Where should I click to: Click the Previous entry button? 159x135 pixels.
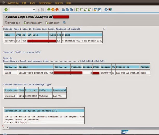pos(33,23)
